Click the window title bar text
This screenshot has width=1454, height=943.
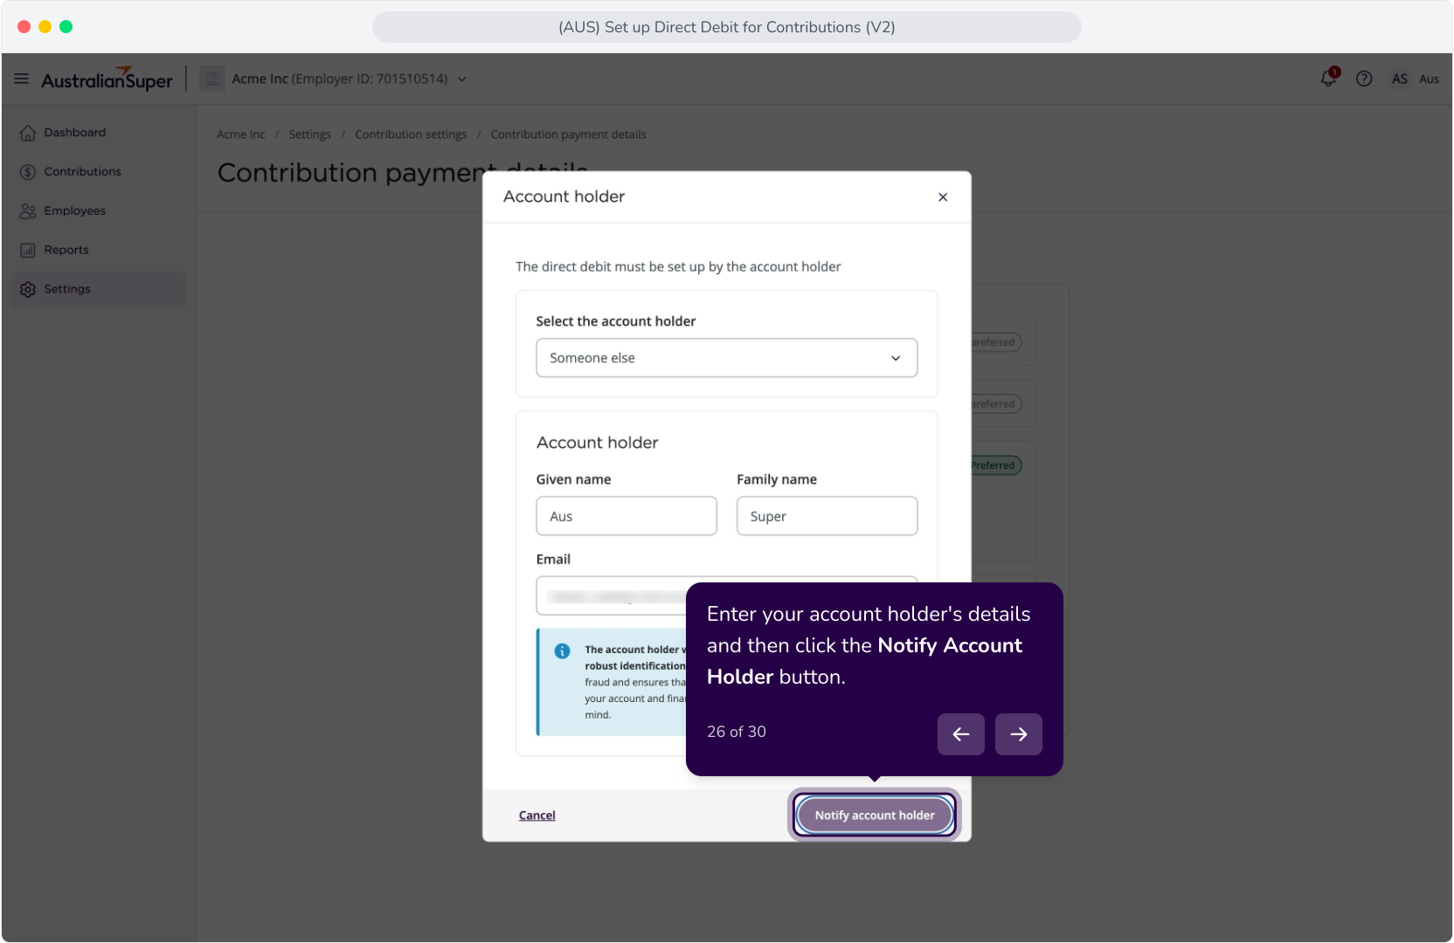tap(727, 27)
